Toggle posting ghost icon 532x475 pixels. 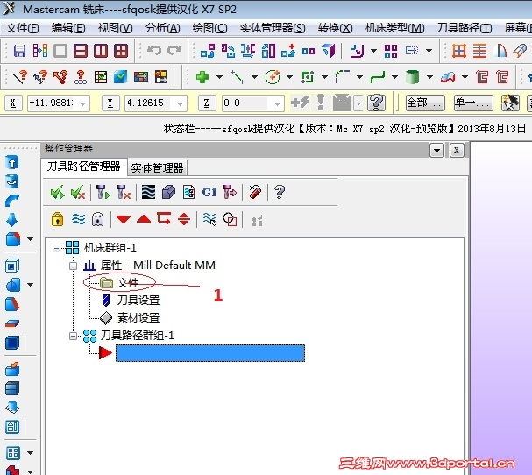coord(97,219)
